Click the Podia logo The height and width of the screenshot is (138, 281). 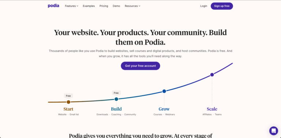pos(53,6)
